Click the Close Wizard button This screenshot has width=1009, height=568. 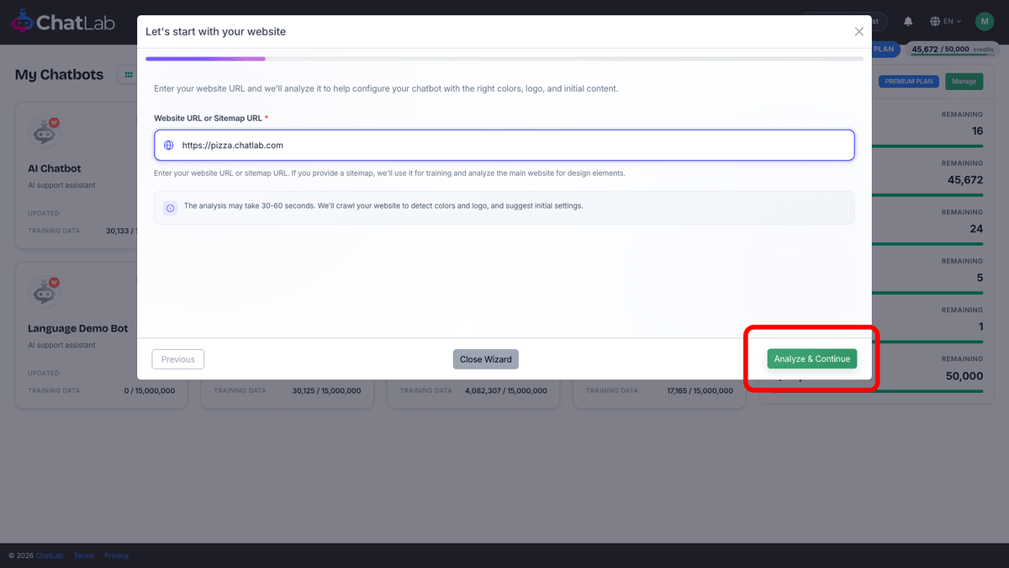click(x=486, y=359)
